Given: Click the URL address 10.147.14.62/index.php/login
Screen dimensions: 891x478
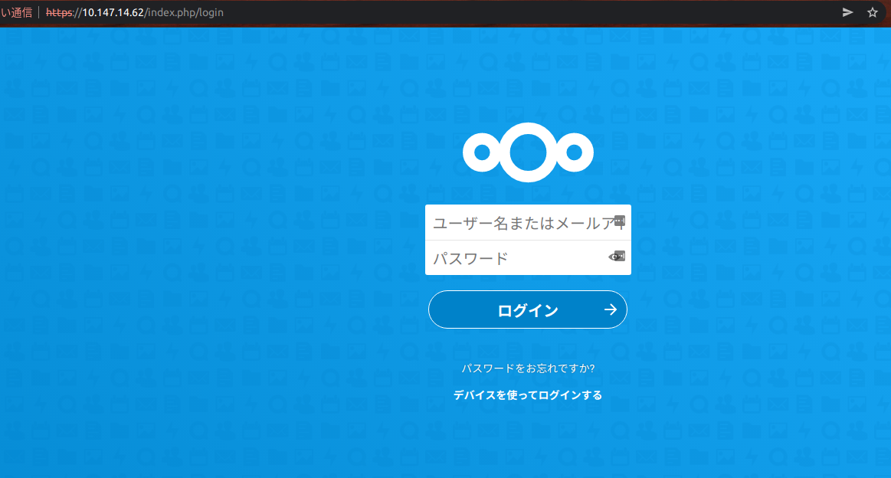Looking at the screenshot, I should (135, 12).
